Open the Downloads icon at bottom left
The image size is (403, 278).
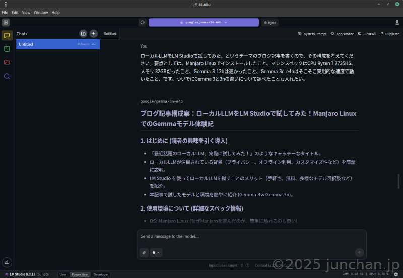point(7,262)
